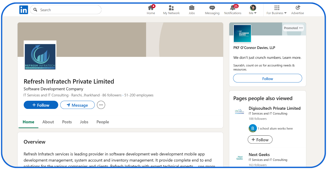Image resolution: width=327 pixels, height=171 pixels.
Task: Click the 'Overview' section heading
Action: [35, 142]
